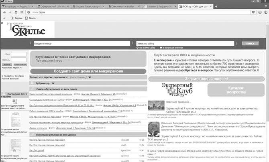The height and width of the screenshot is (162, 269).
Task: Open Напомнить пароль link
Action: [12, 68]
